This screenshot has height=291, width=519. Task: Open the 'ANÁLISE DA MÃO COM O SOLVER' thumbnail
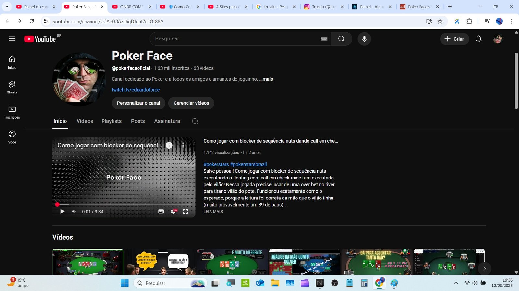click(305, 262)
